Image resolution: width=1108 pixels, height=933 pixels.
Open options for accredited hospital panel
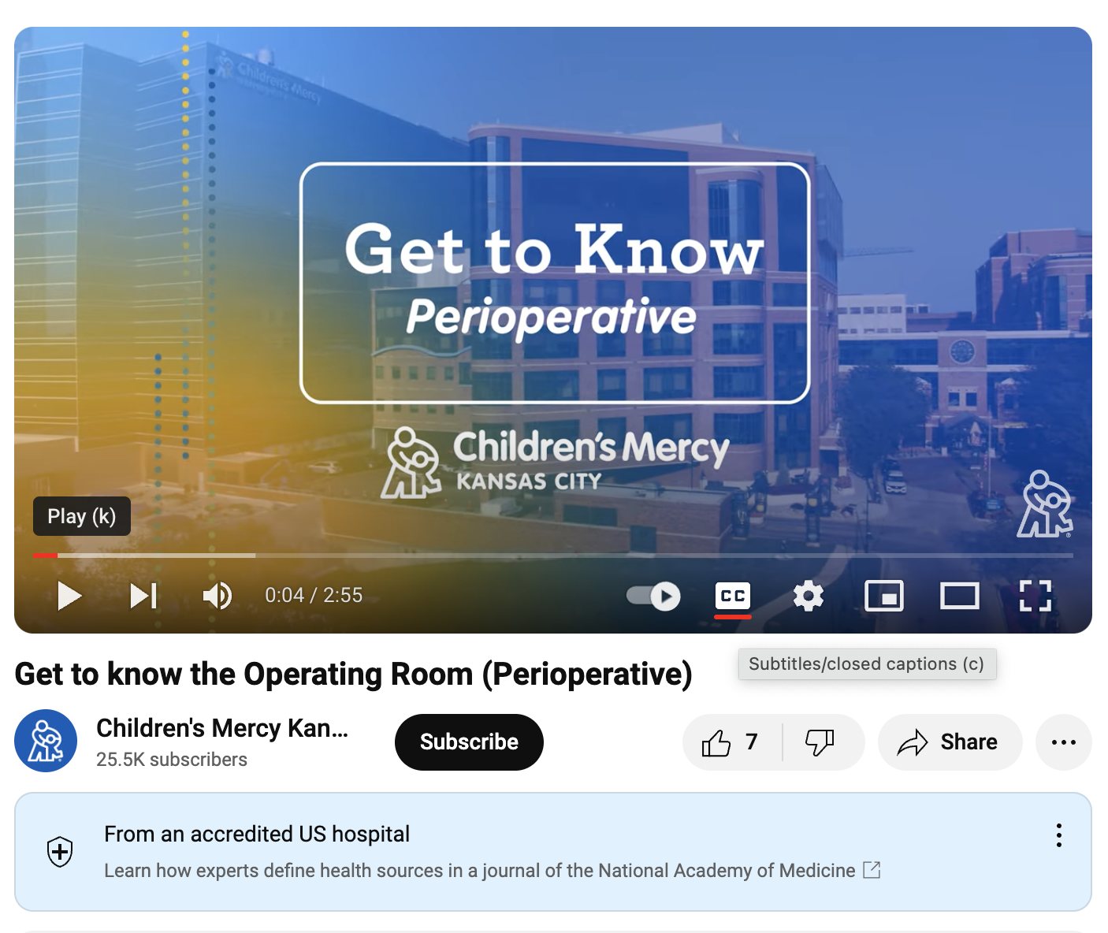point(1059,835)
